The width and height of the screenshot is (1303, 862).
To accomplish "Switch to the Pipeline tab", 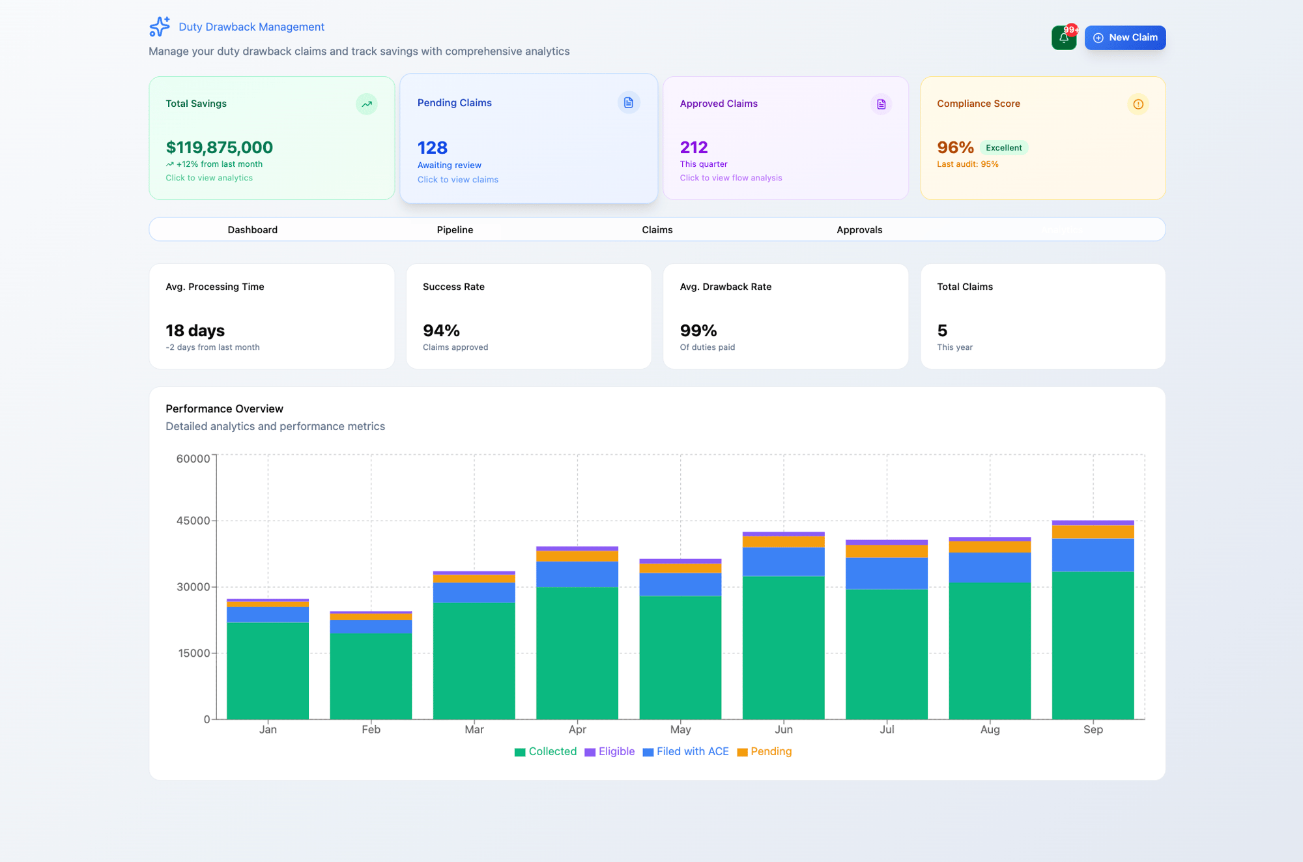I will click(x=455, y=229).
